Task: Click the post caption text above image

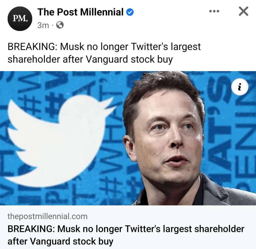Action: tap(104, 53)
